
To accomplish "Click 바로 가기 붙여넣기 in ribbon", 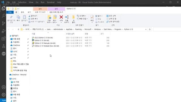I will [36, 22].
